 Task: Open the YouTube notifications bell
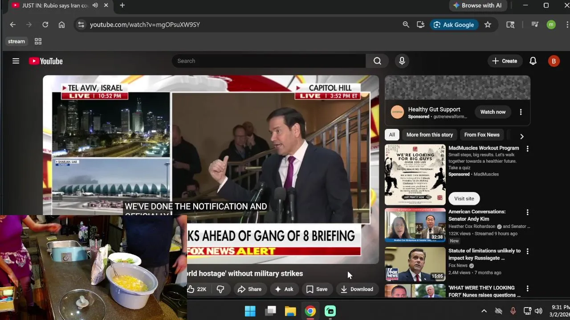[533, 61]
